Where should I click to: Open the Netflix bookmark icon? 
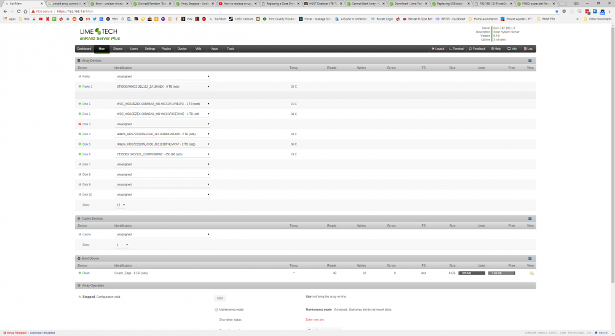47,19
